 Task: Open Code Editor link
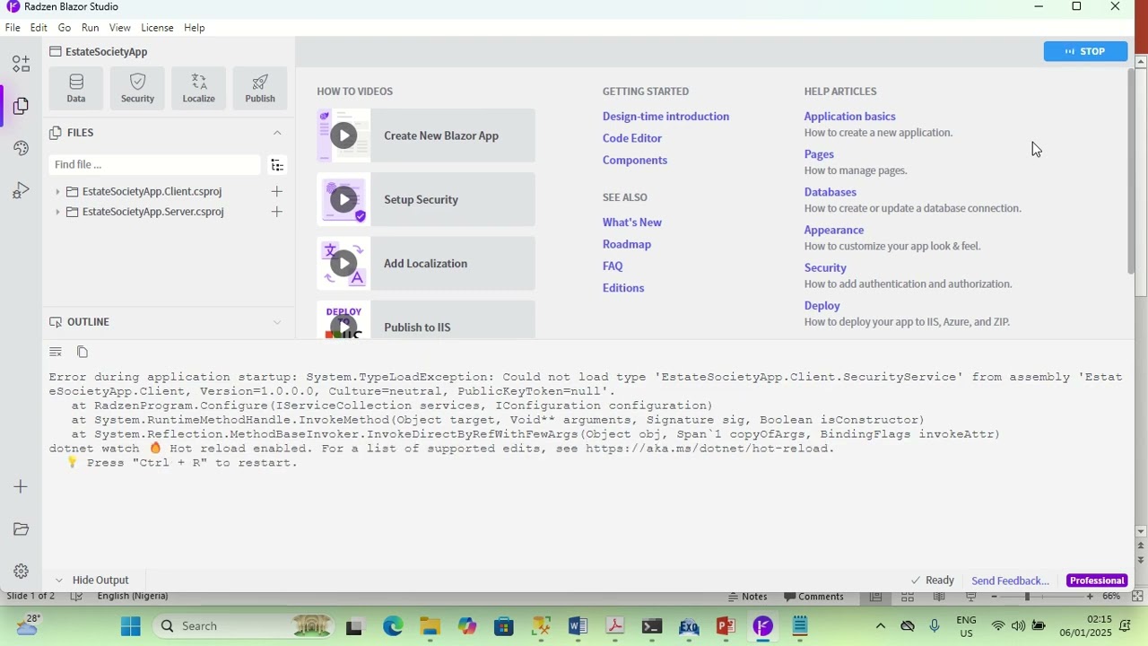tap(632, 138)
